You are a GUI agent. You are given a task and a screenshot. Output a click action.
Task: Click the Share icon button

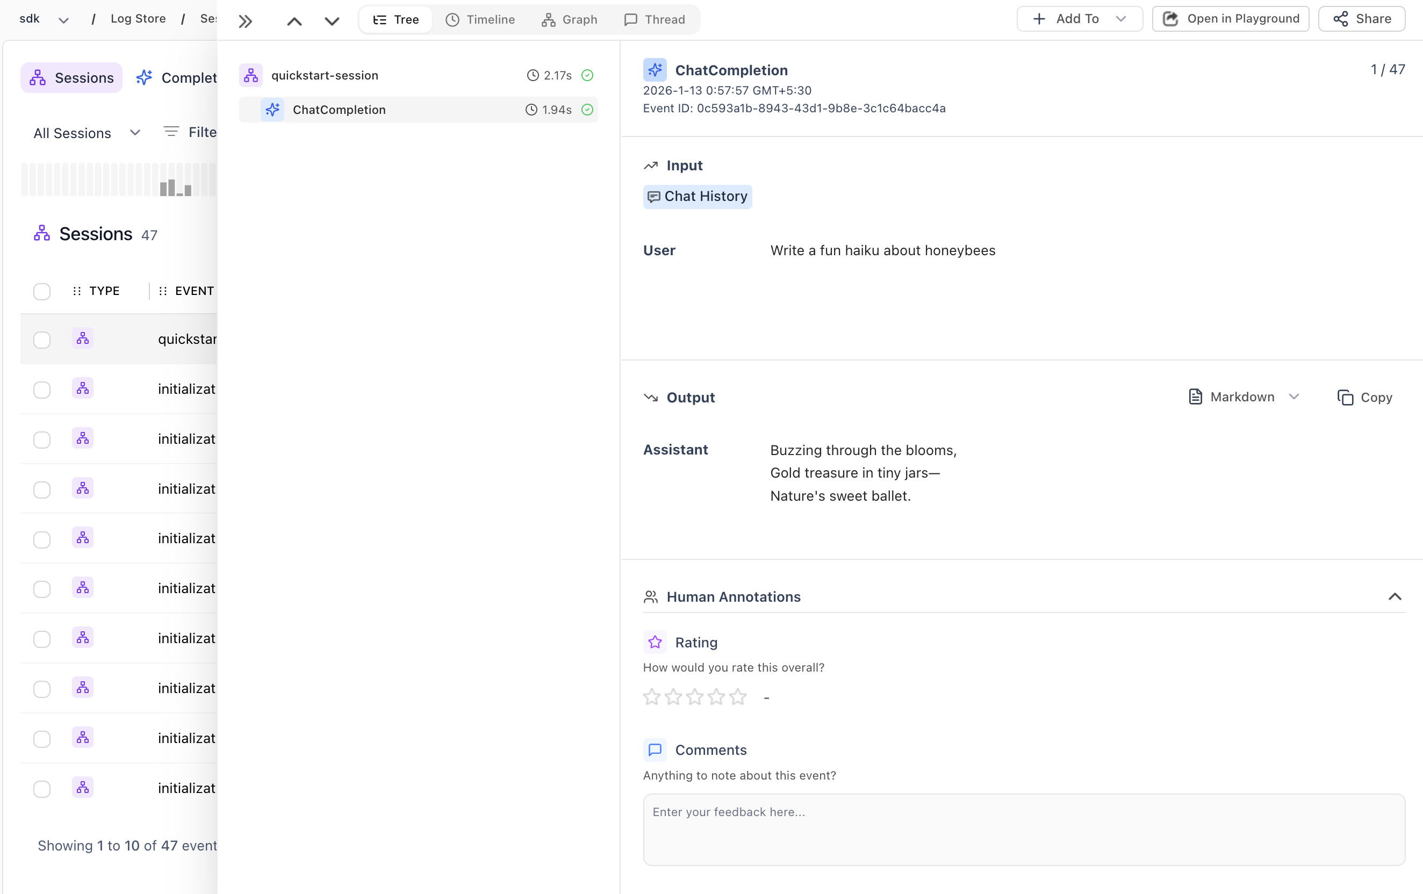(x=1362, y=19)
